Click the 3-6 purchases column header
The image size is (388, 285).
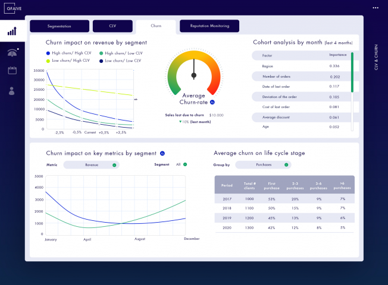[x=318, y=186]
